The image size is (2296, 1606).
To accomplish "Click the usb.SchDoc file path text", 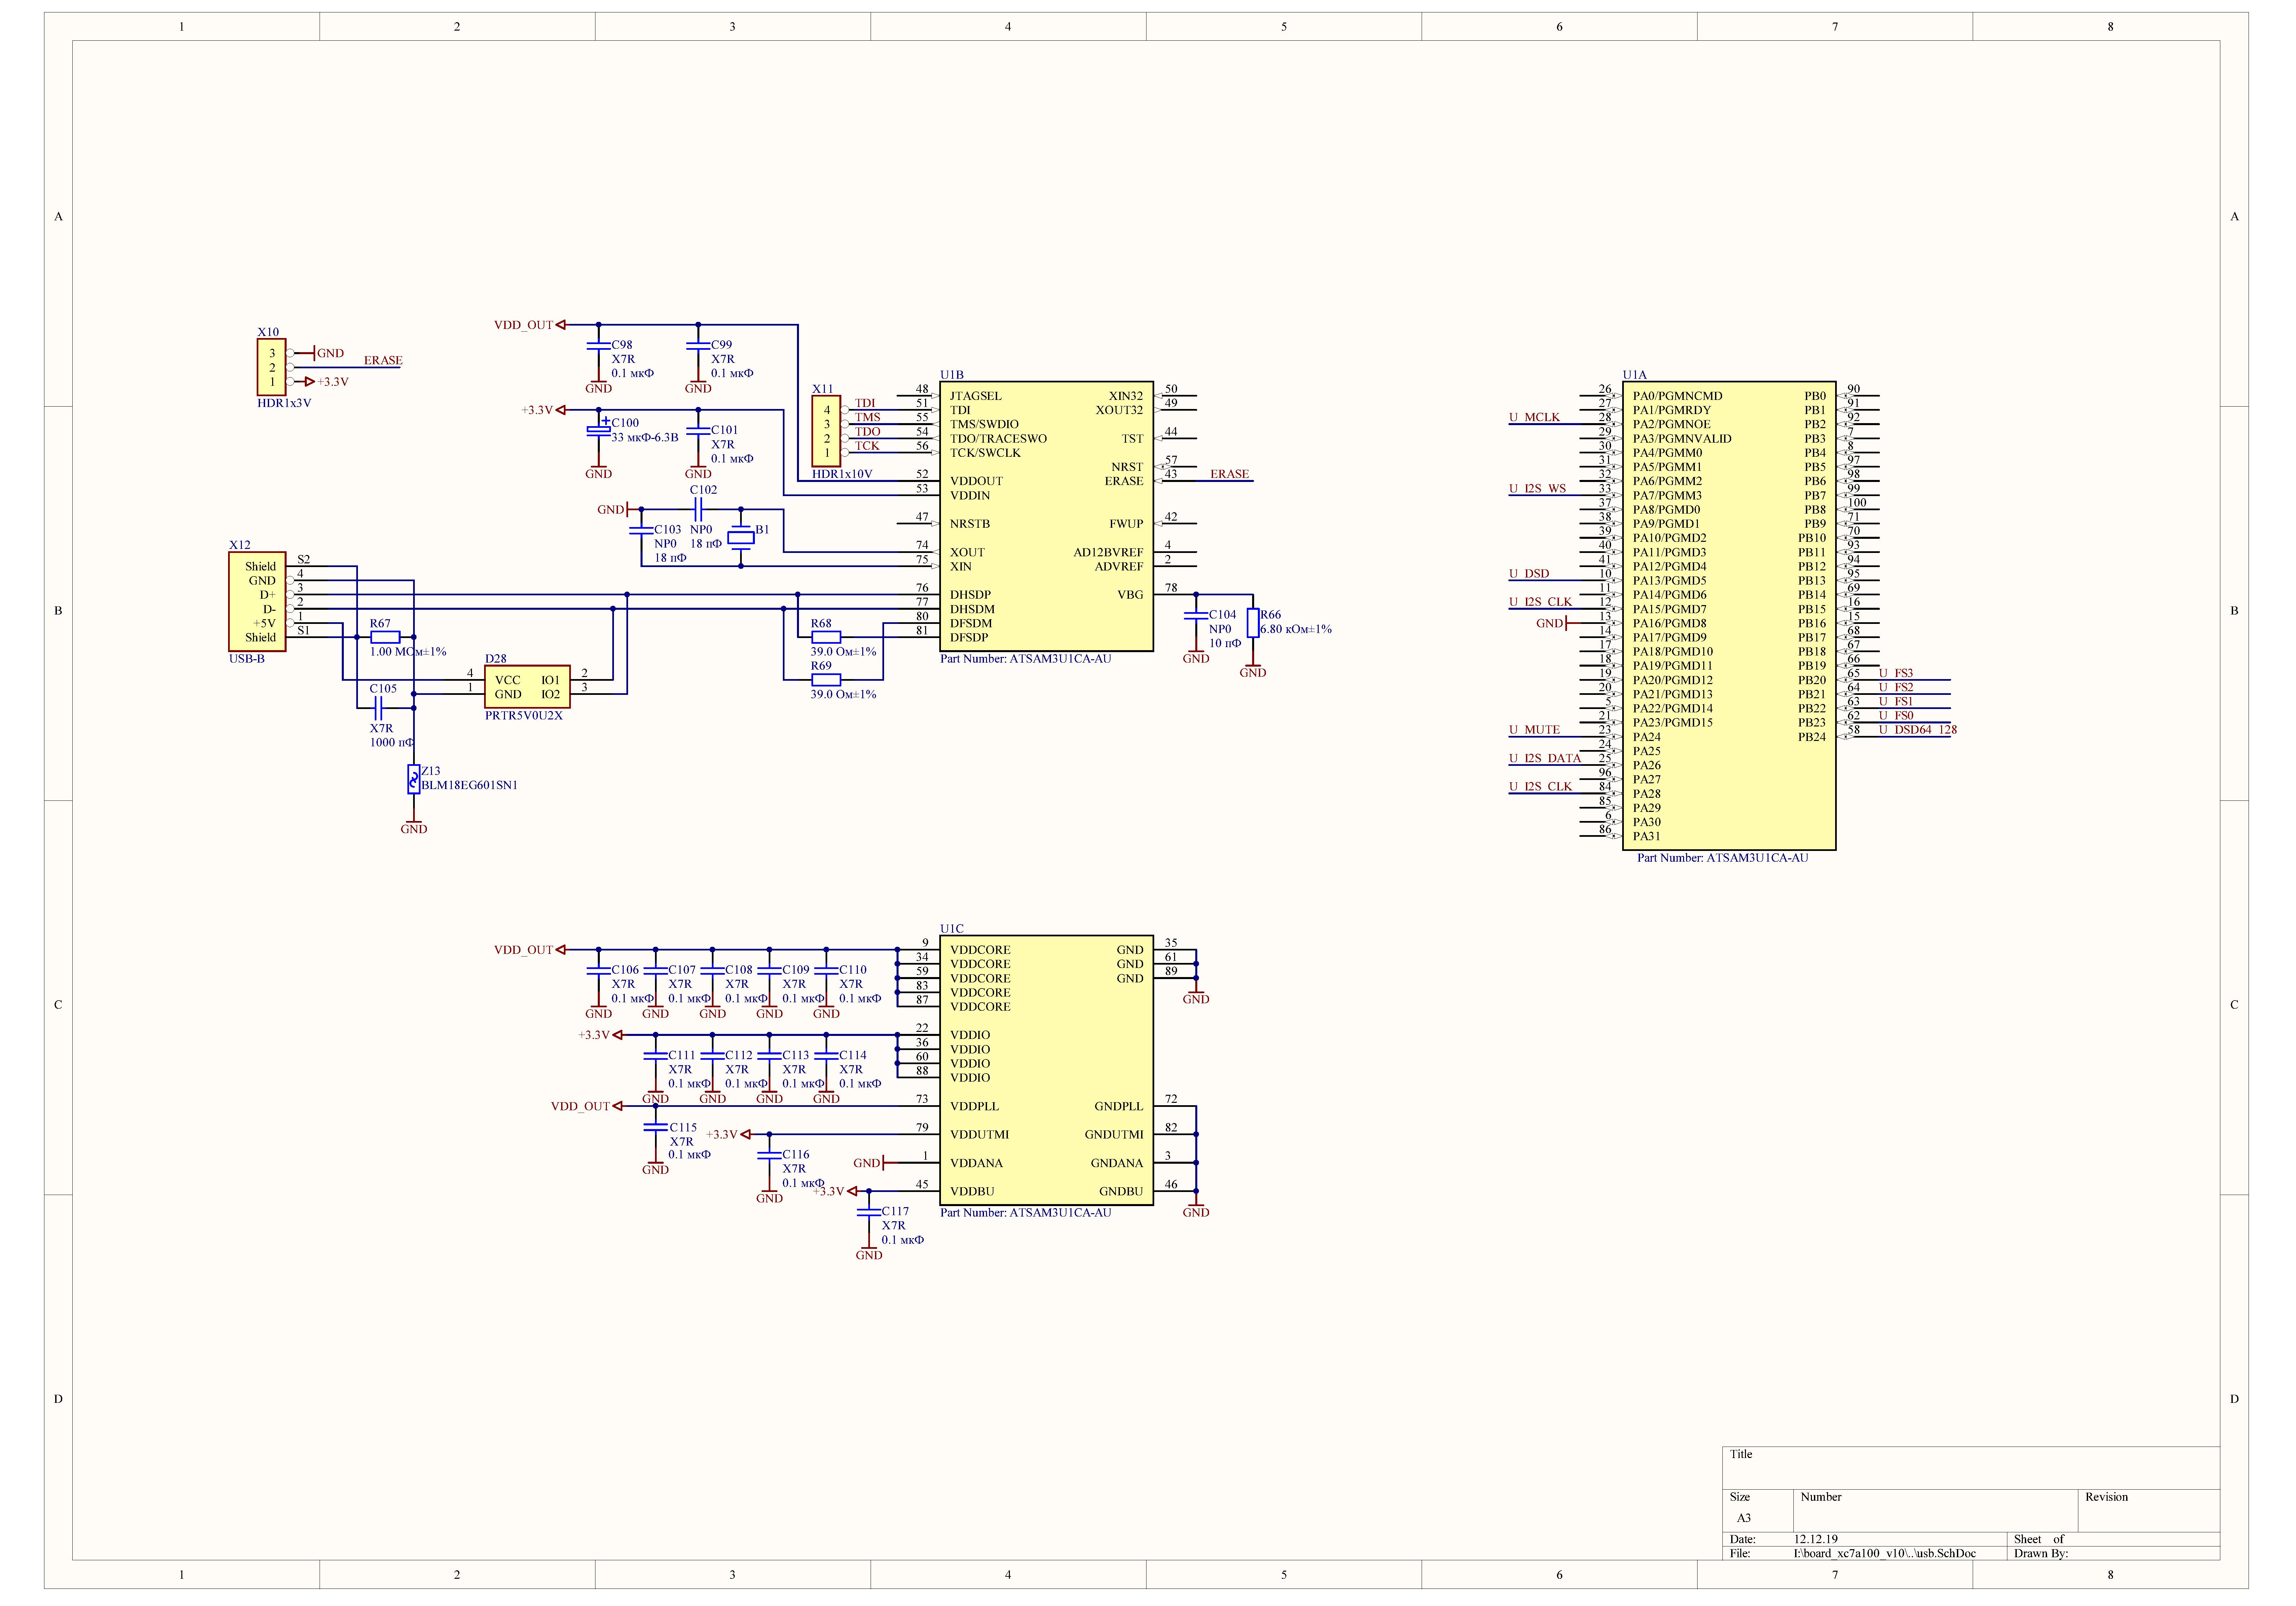I will tap(1885, 1554).
